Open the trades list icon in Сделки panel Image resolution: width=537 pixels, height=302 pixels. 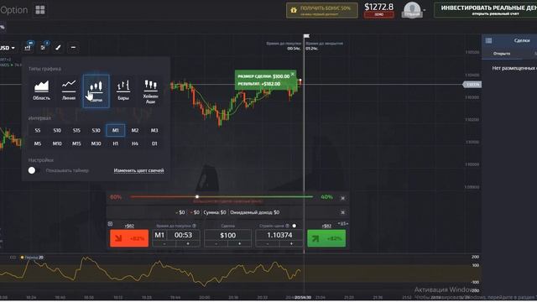[488, 40]
